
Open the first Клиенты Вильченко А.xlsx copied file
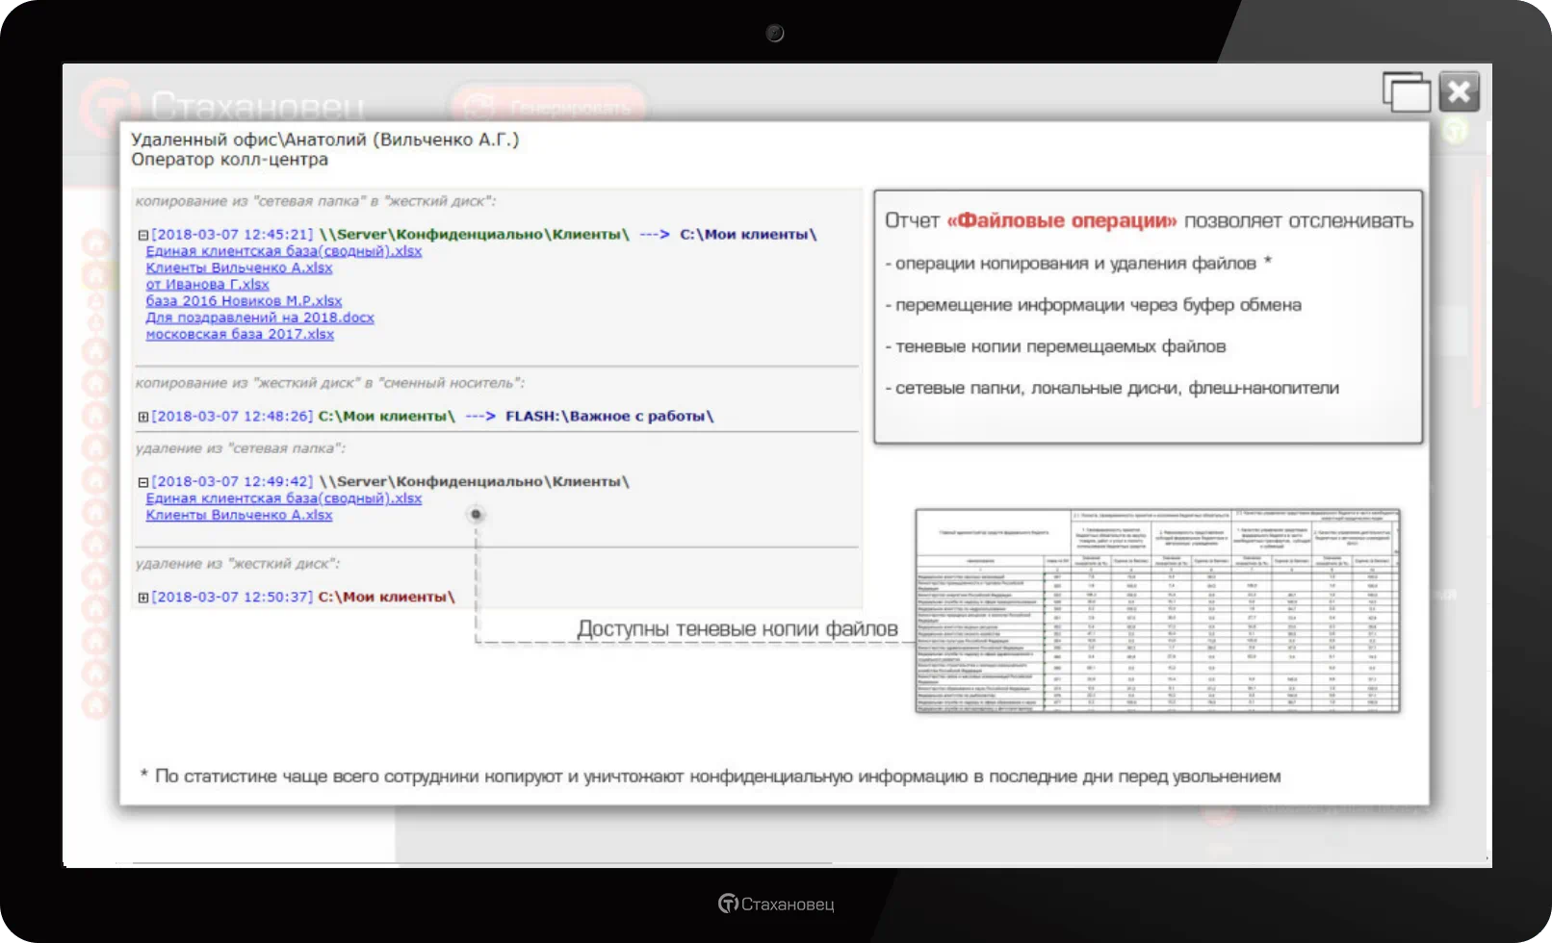coord(239,268)
